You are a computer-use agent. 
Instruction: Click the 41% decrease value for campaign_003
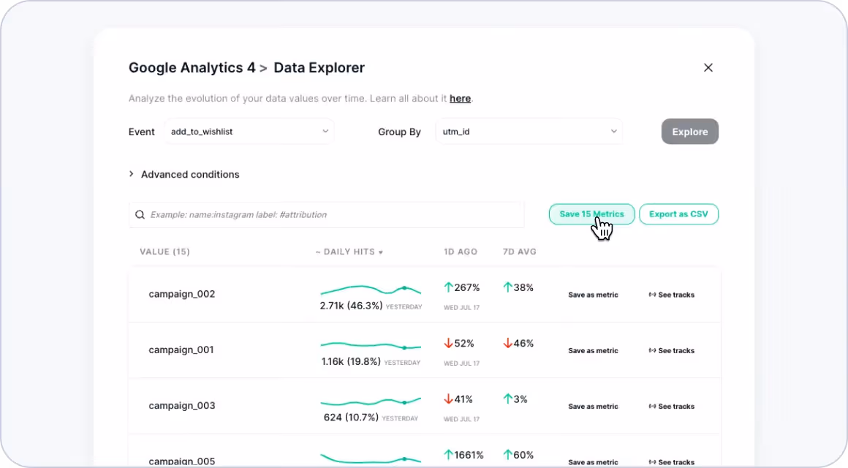tap(458, 399)
